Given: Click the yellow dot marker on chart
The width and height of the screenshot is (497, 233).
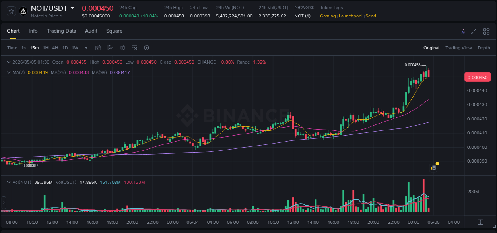Looking at the screenshot, I should (x=437, y=163).
